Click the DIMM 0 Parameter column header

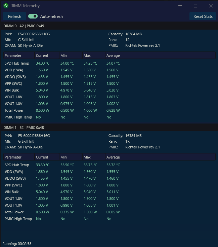(x=19, y=56)
